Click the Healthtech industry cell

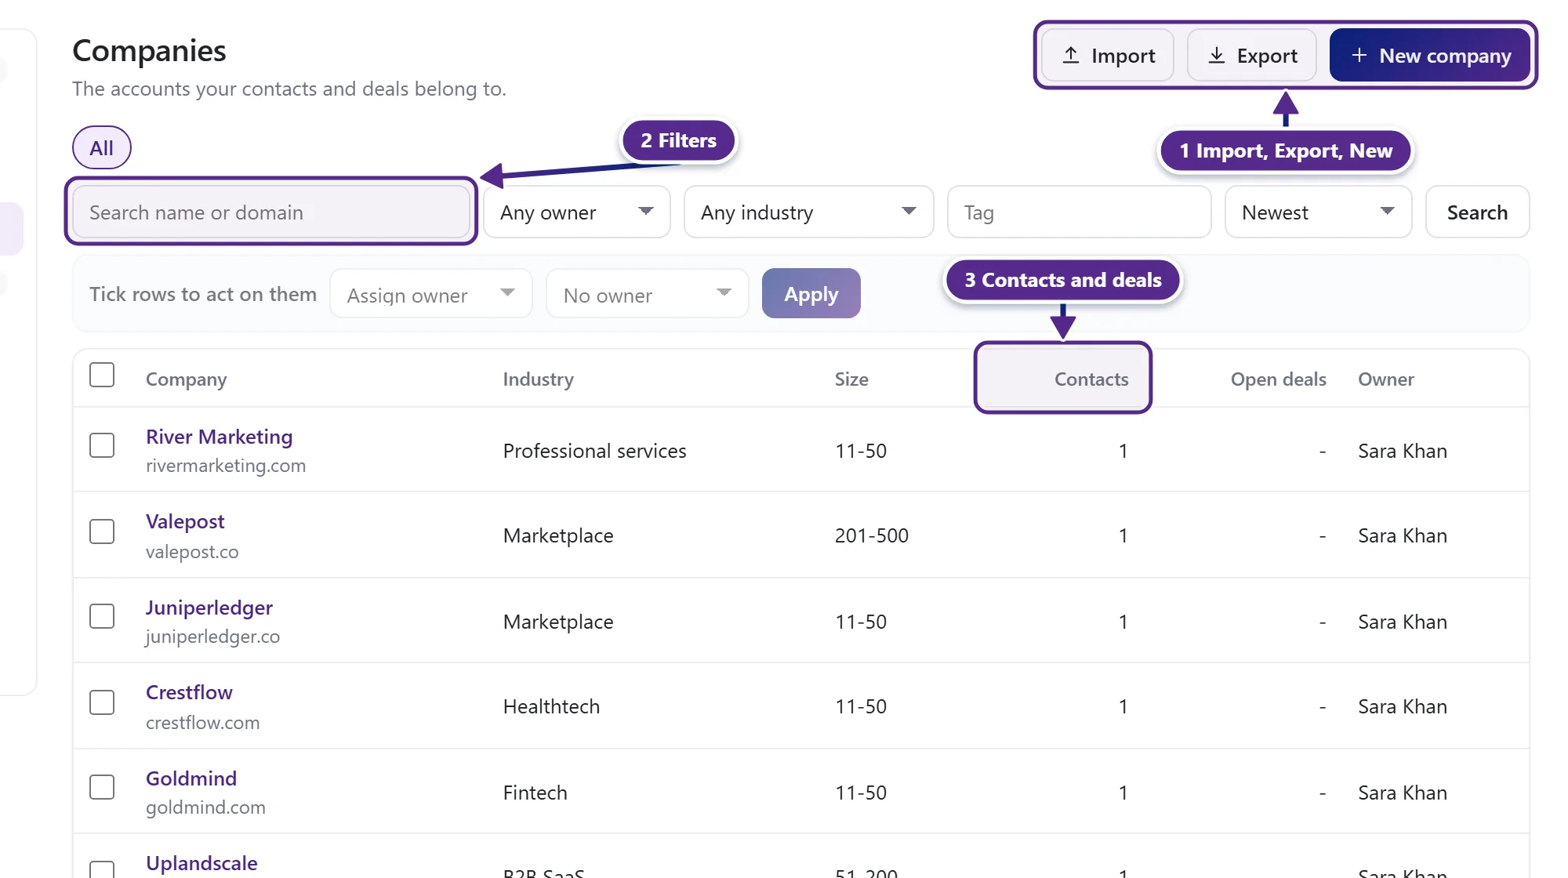click(x=552, y=707)
